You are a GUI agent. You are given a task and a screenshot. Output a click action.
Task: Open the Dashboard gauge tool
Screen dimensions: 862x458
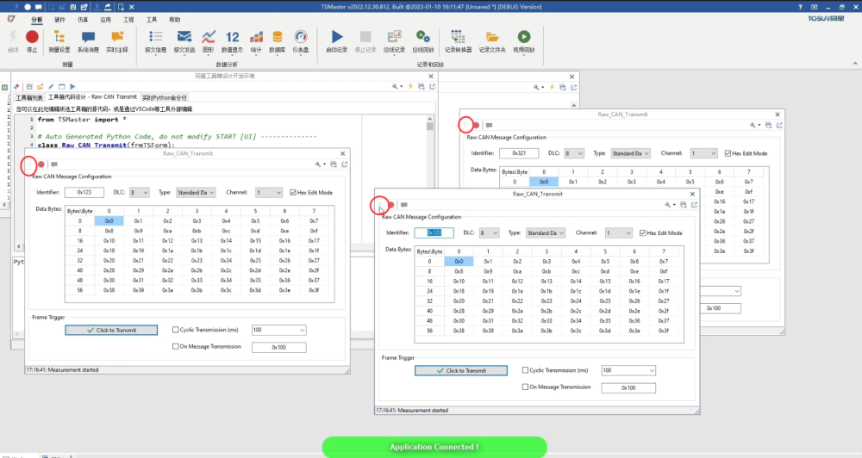(x=300, y=37)
